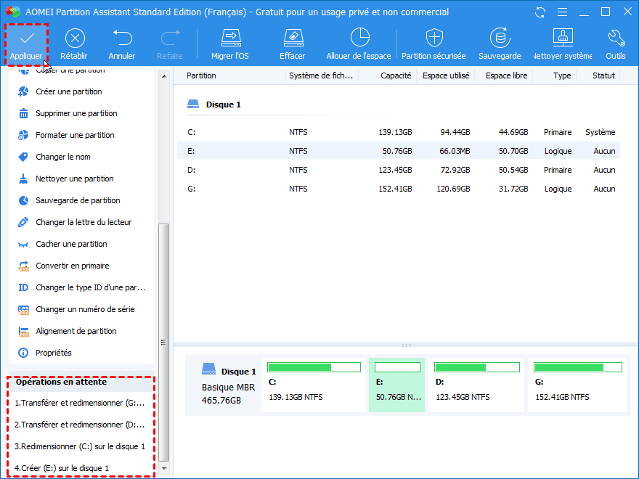This screenshot has width=639, height=479.
Task: Open Partition sécurisée feature
Action: [x=434, y=44]
